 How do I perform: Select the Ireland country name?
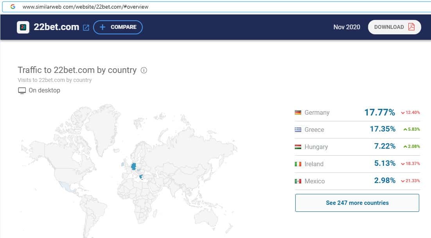(314, 164)
